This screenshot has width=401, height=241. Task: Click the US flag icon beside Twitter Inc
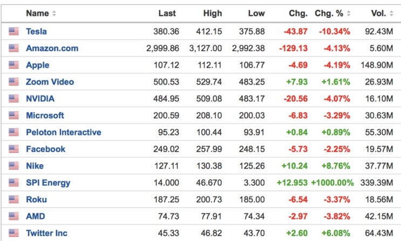pyautogui.click(x=13, y=233)
